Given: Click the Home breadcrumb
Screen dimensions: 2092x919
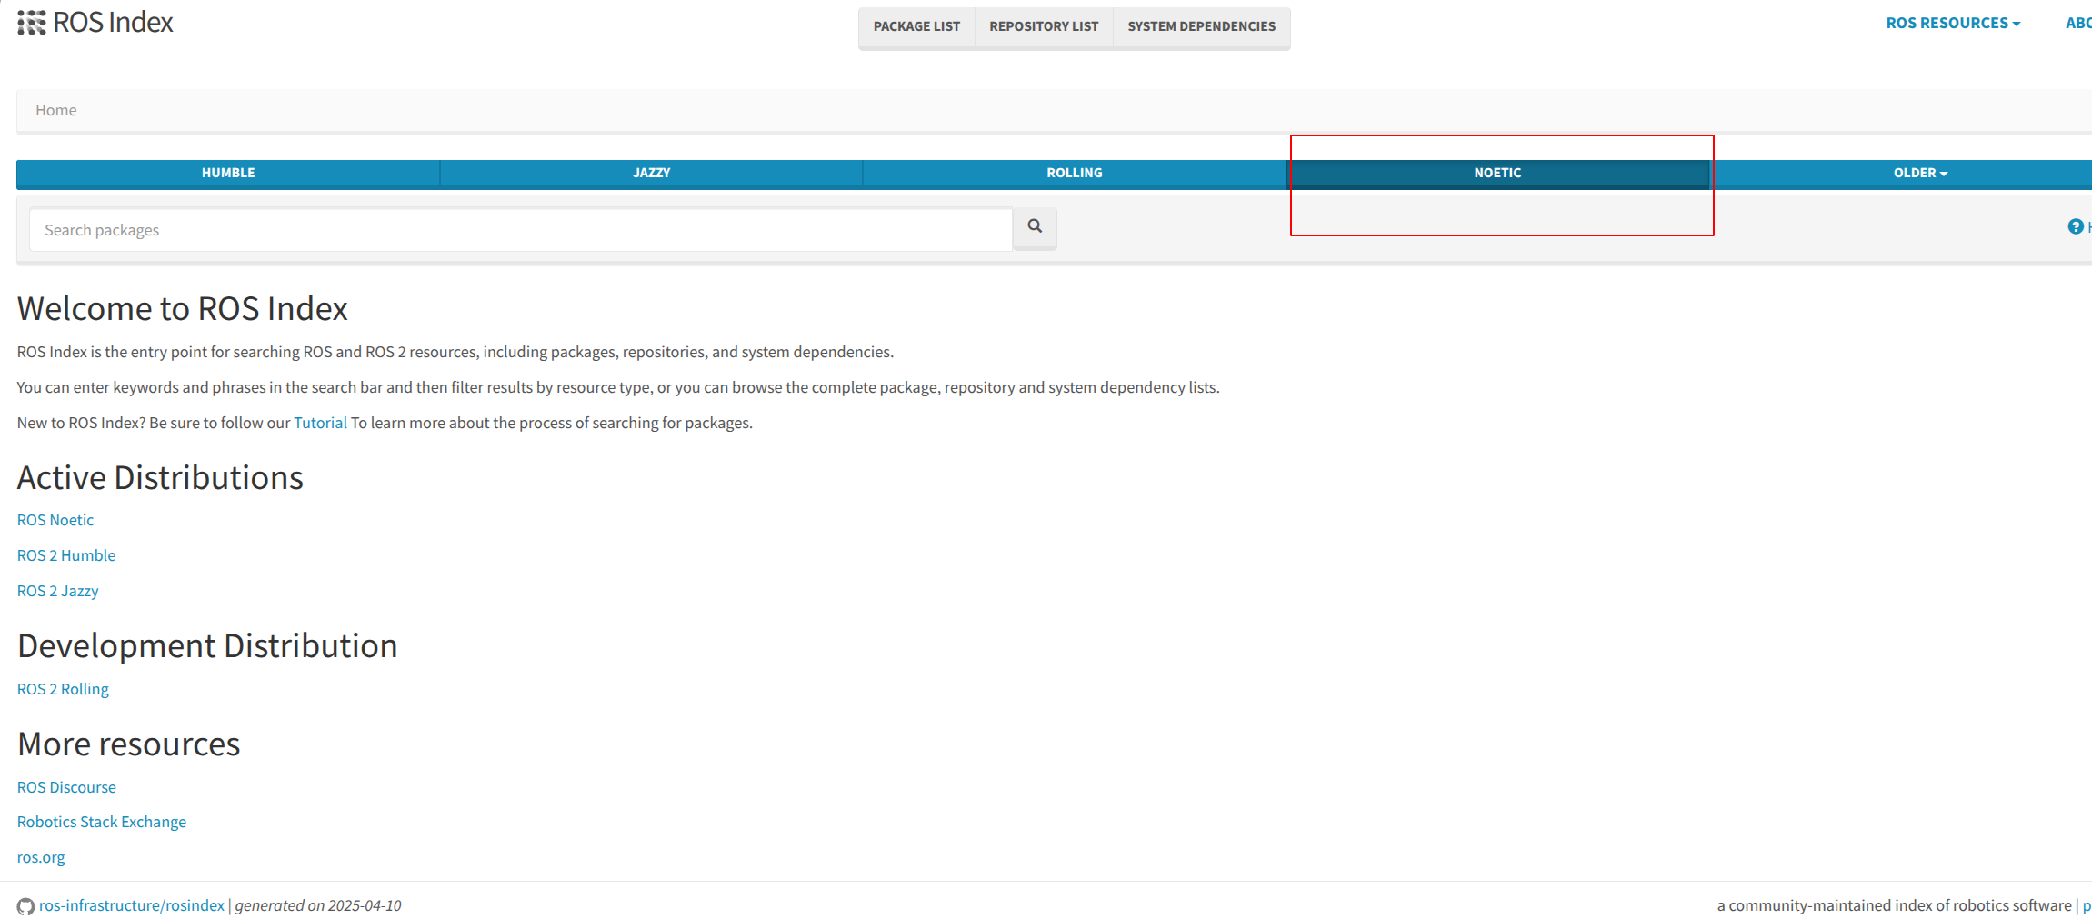Looking at the screenshot, I should click(56, 110).
